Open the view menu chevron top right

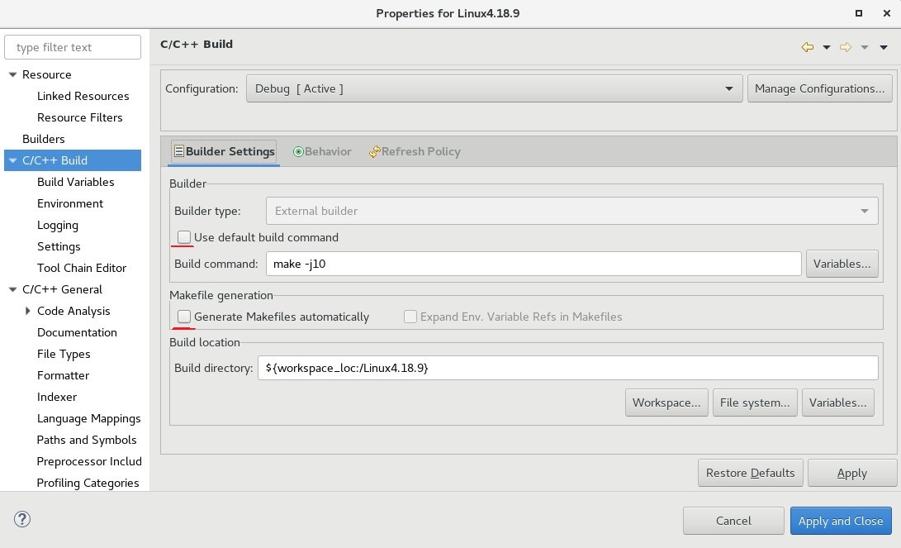point(882,47)
